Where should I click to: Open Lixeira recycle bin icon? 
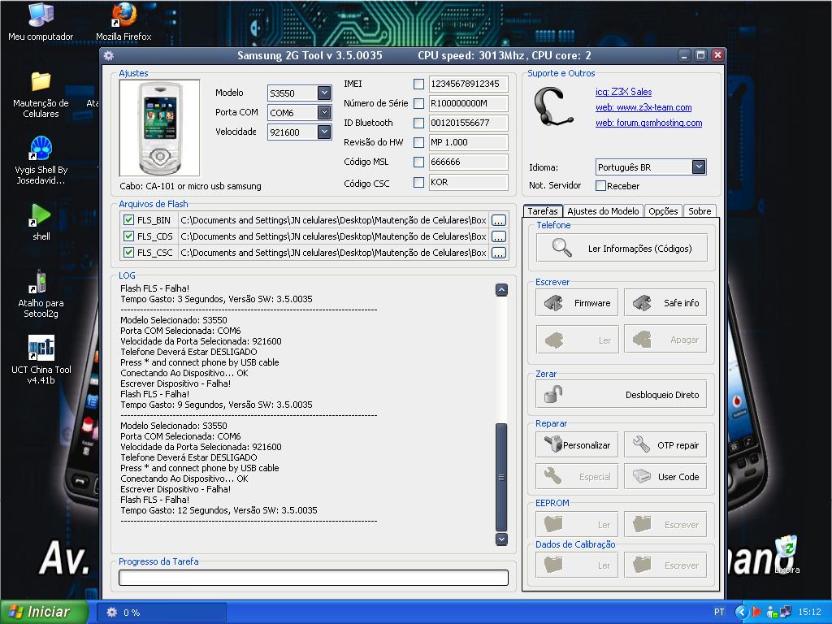point(786,554)
